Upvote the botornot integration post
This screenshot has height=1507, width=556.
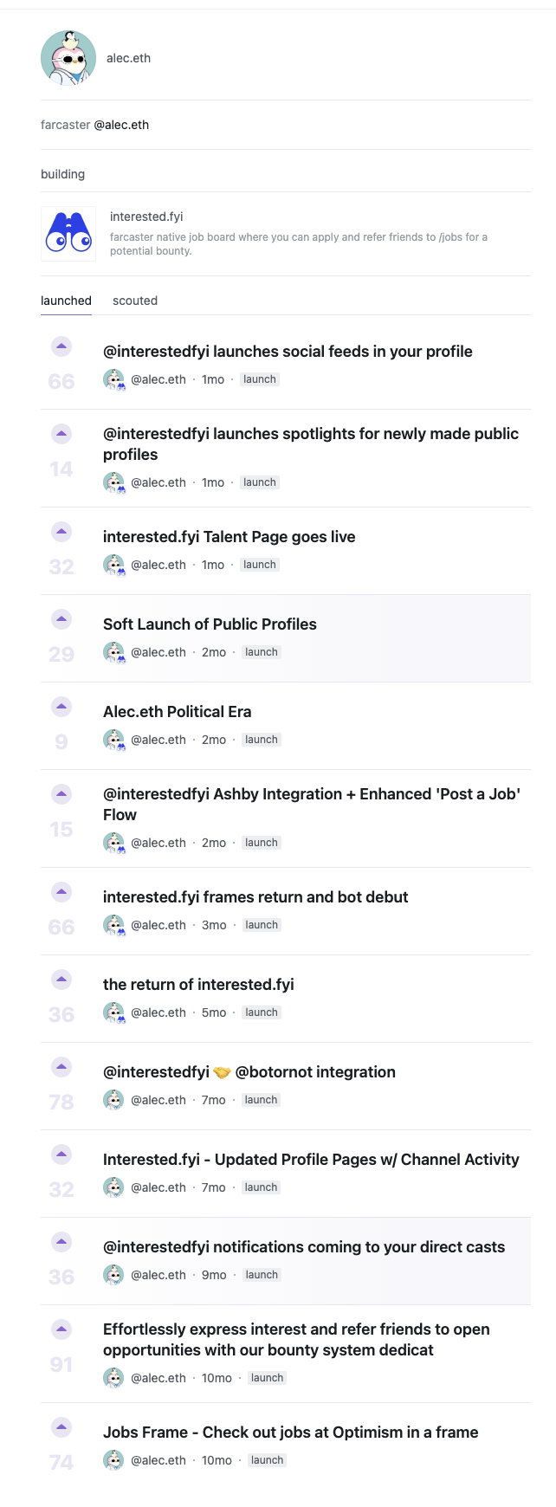click(x=61, y=1067)
